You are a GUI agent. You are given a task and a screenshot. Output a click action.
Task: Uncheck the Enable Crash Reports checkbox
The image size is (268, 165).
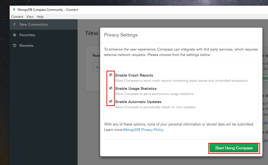pyautogui.click(x=111, y=75)
